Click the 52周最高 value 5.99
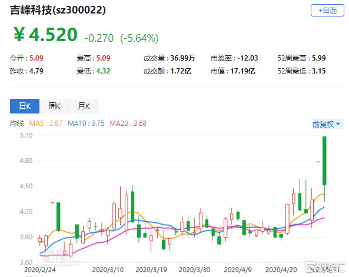The height and width of the screenshot is (277, 349). click(x=319, y=58)
